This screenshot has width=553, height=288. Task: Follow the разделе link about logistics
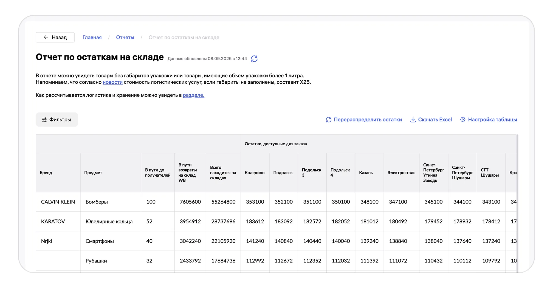click(x=193, y=95)
